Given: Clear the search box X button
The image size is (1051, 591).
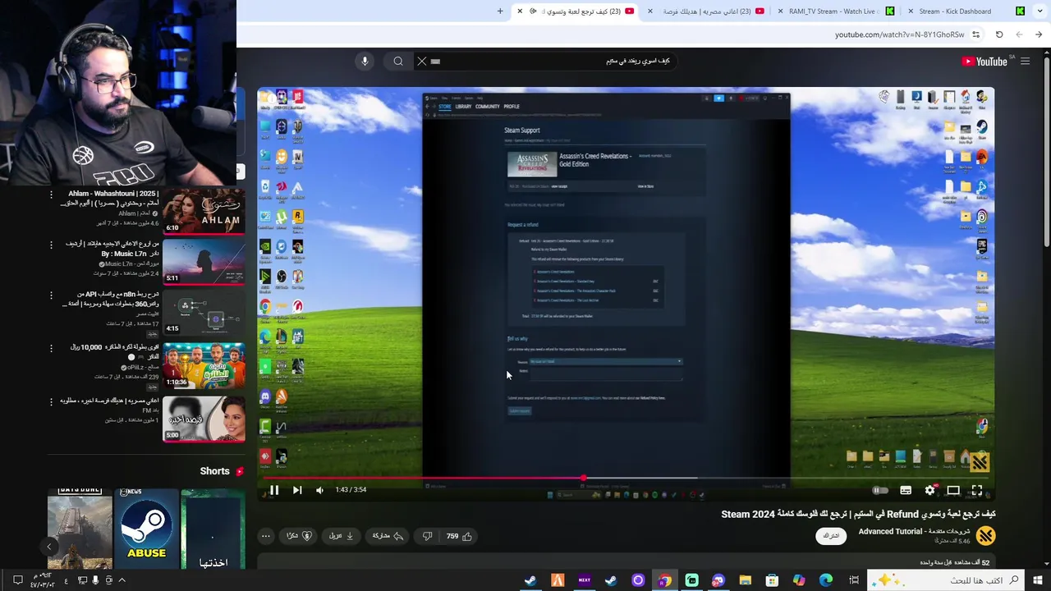Looking at the screenshot, I should [422, 61].
